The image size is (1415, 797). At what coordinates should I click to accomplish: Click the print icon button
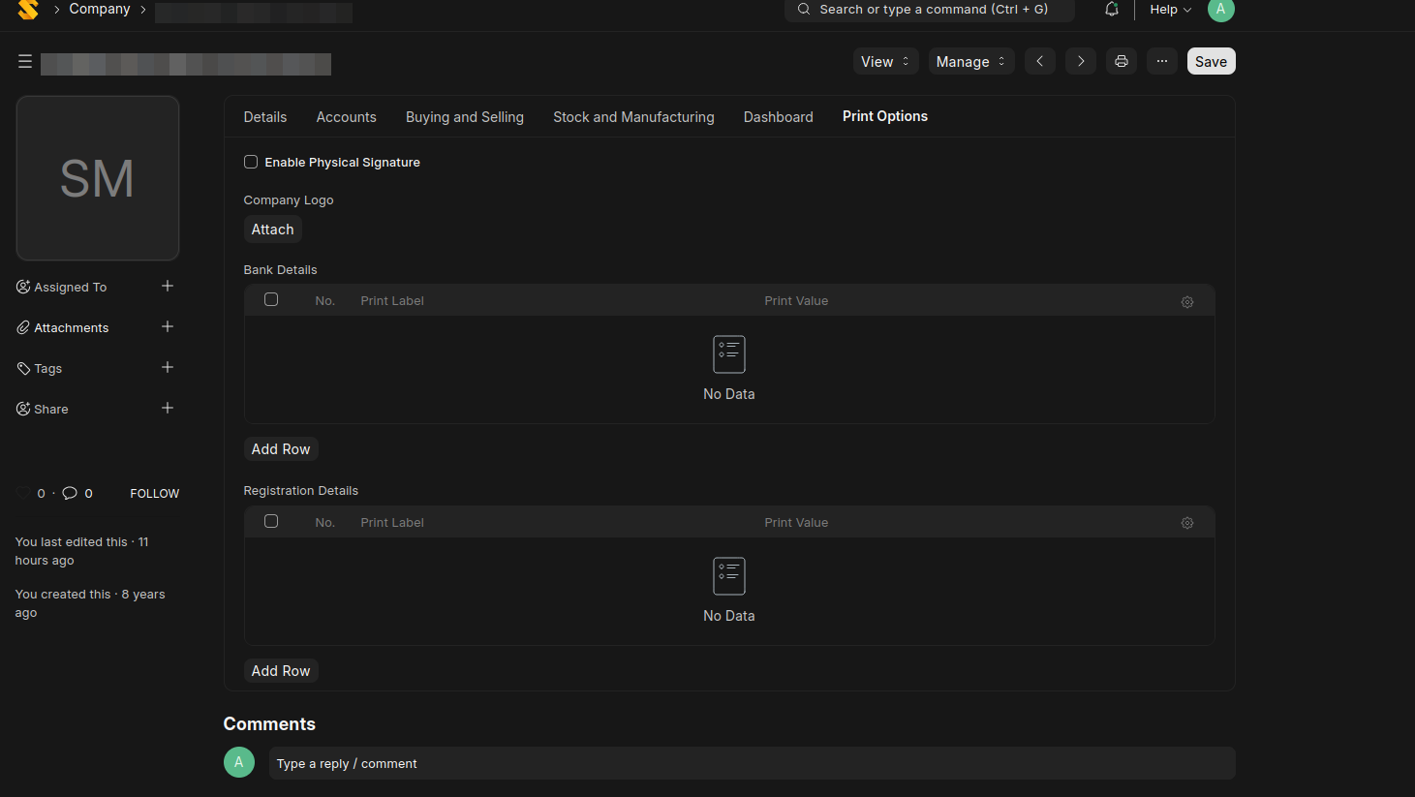1121,61
